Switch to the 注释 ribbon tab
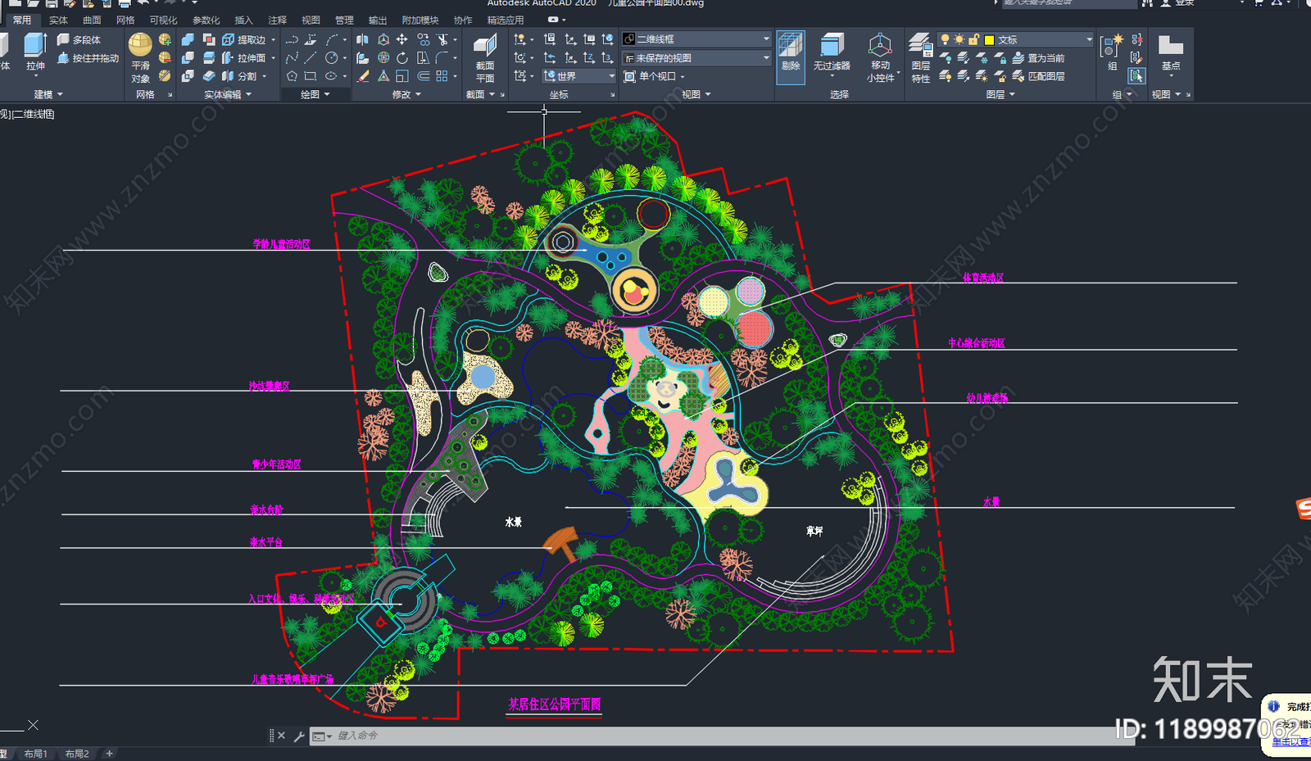The image size is (1311, 761). coord(278,20)
